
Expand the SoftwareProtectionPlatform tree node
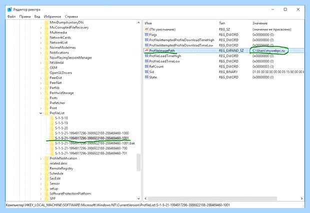pyautogui.click(x=40, y=194)
